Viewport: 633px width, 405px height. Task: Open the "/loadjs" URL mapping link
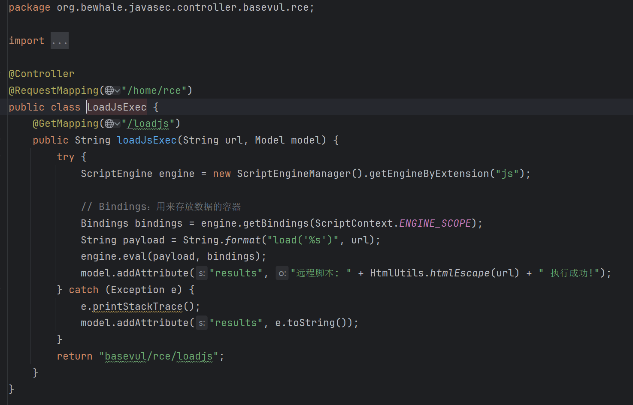148,124
